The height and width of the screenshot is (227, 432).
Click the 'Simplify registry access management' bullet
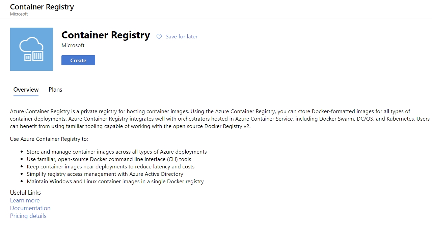pos(105,174)
